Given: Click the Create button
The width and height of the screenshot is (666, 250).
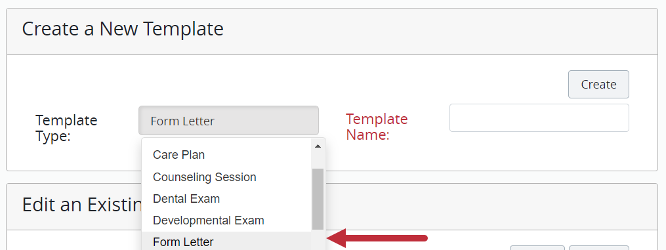Looking at the screenshot, I should 598,84.
